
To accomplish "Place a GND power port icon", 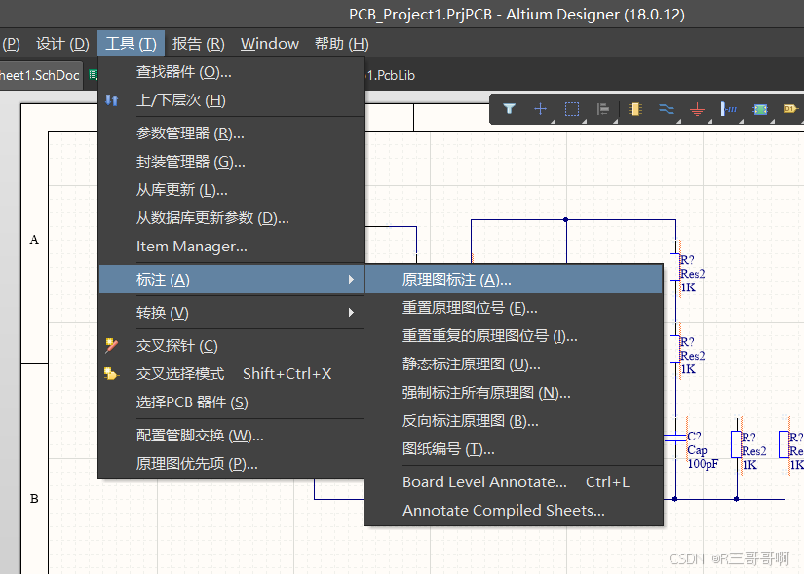I will click(697, 109).
